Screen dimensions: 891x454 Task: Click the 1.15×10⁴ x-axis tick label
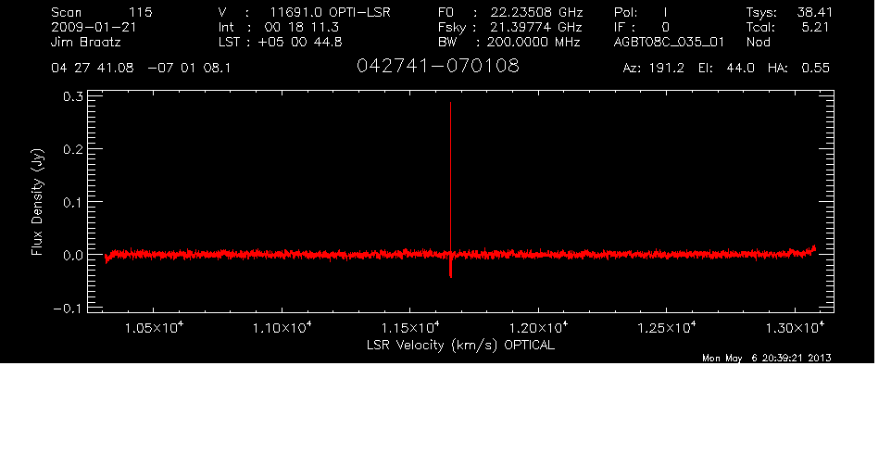coord(410,328)
